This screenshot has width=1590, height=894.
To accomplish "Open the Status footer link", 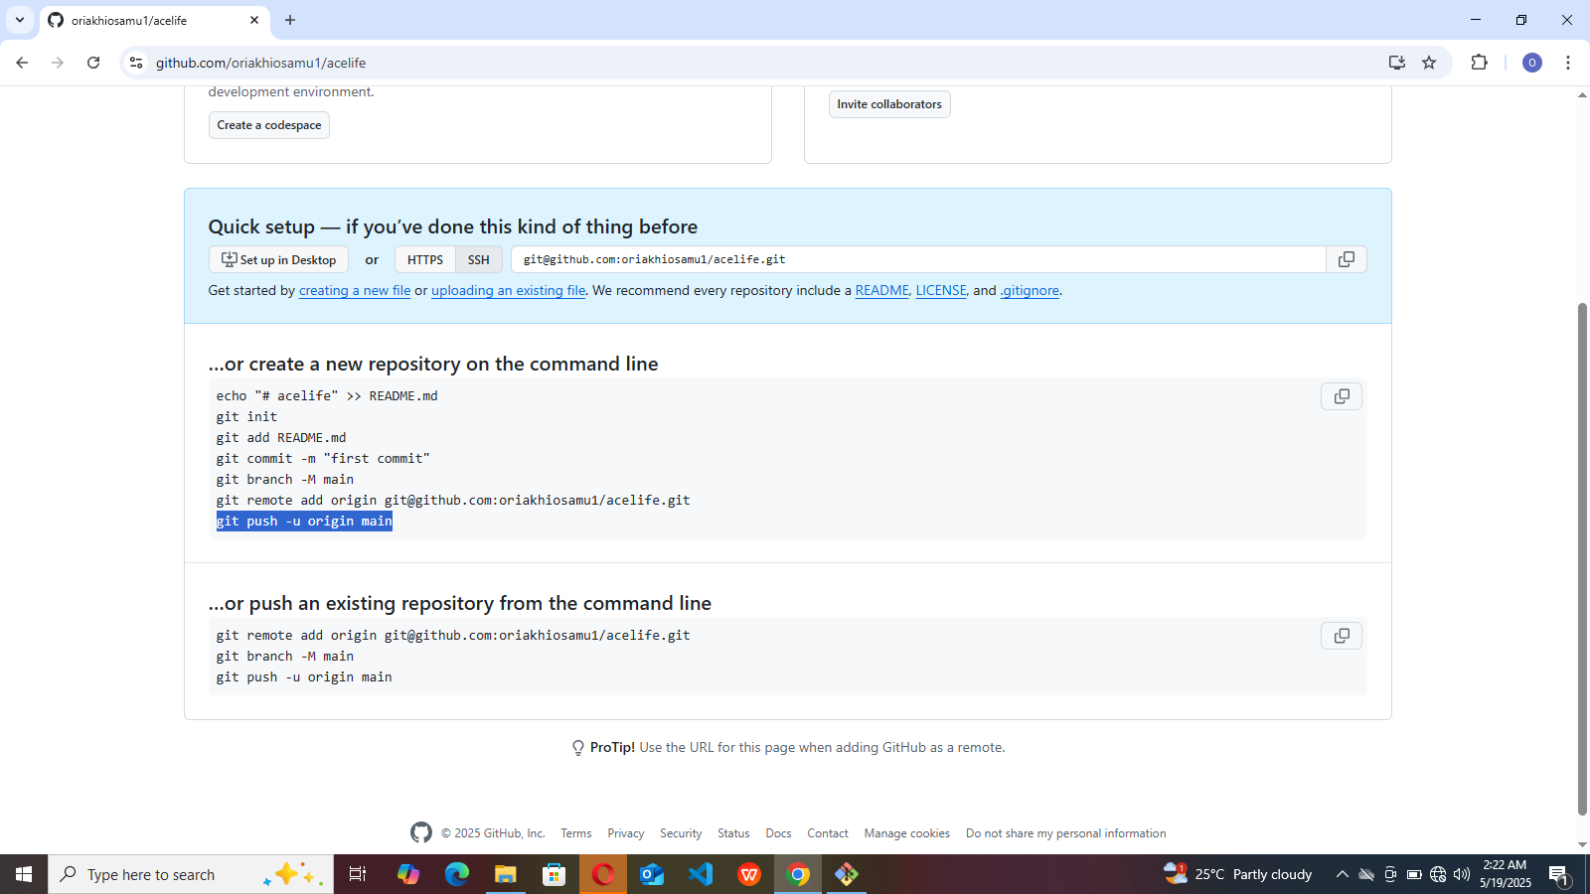I will pos(733,833).
